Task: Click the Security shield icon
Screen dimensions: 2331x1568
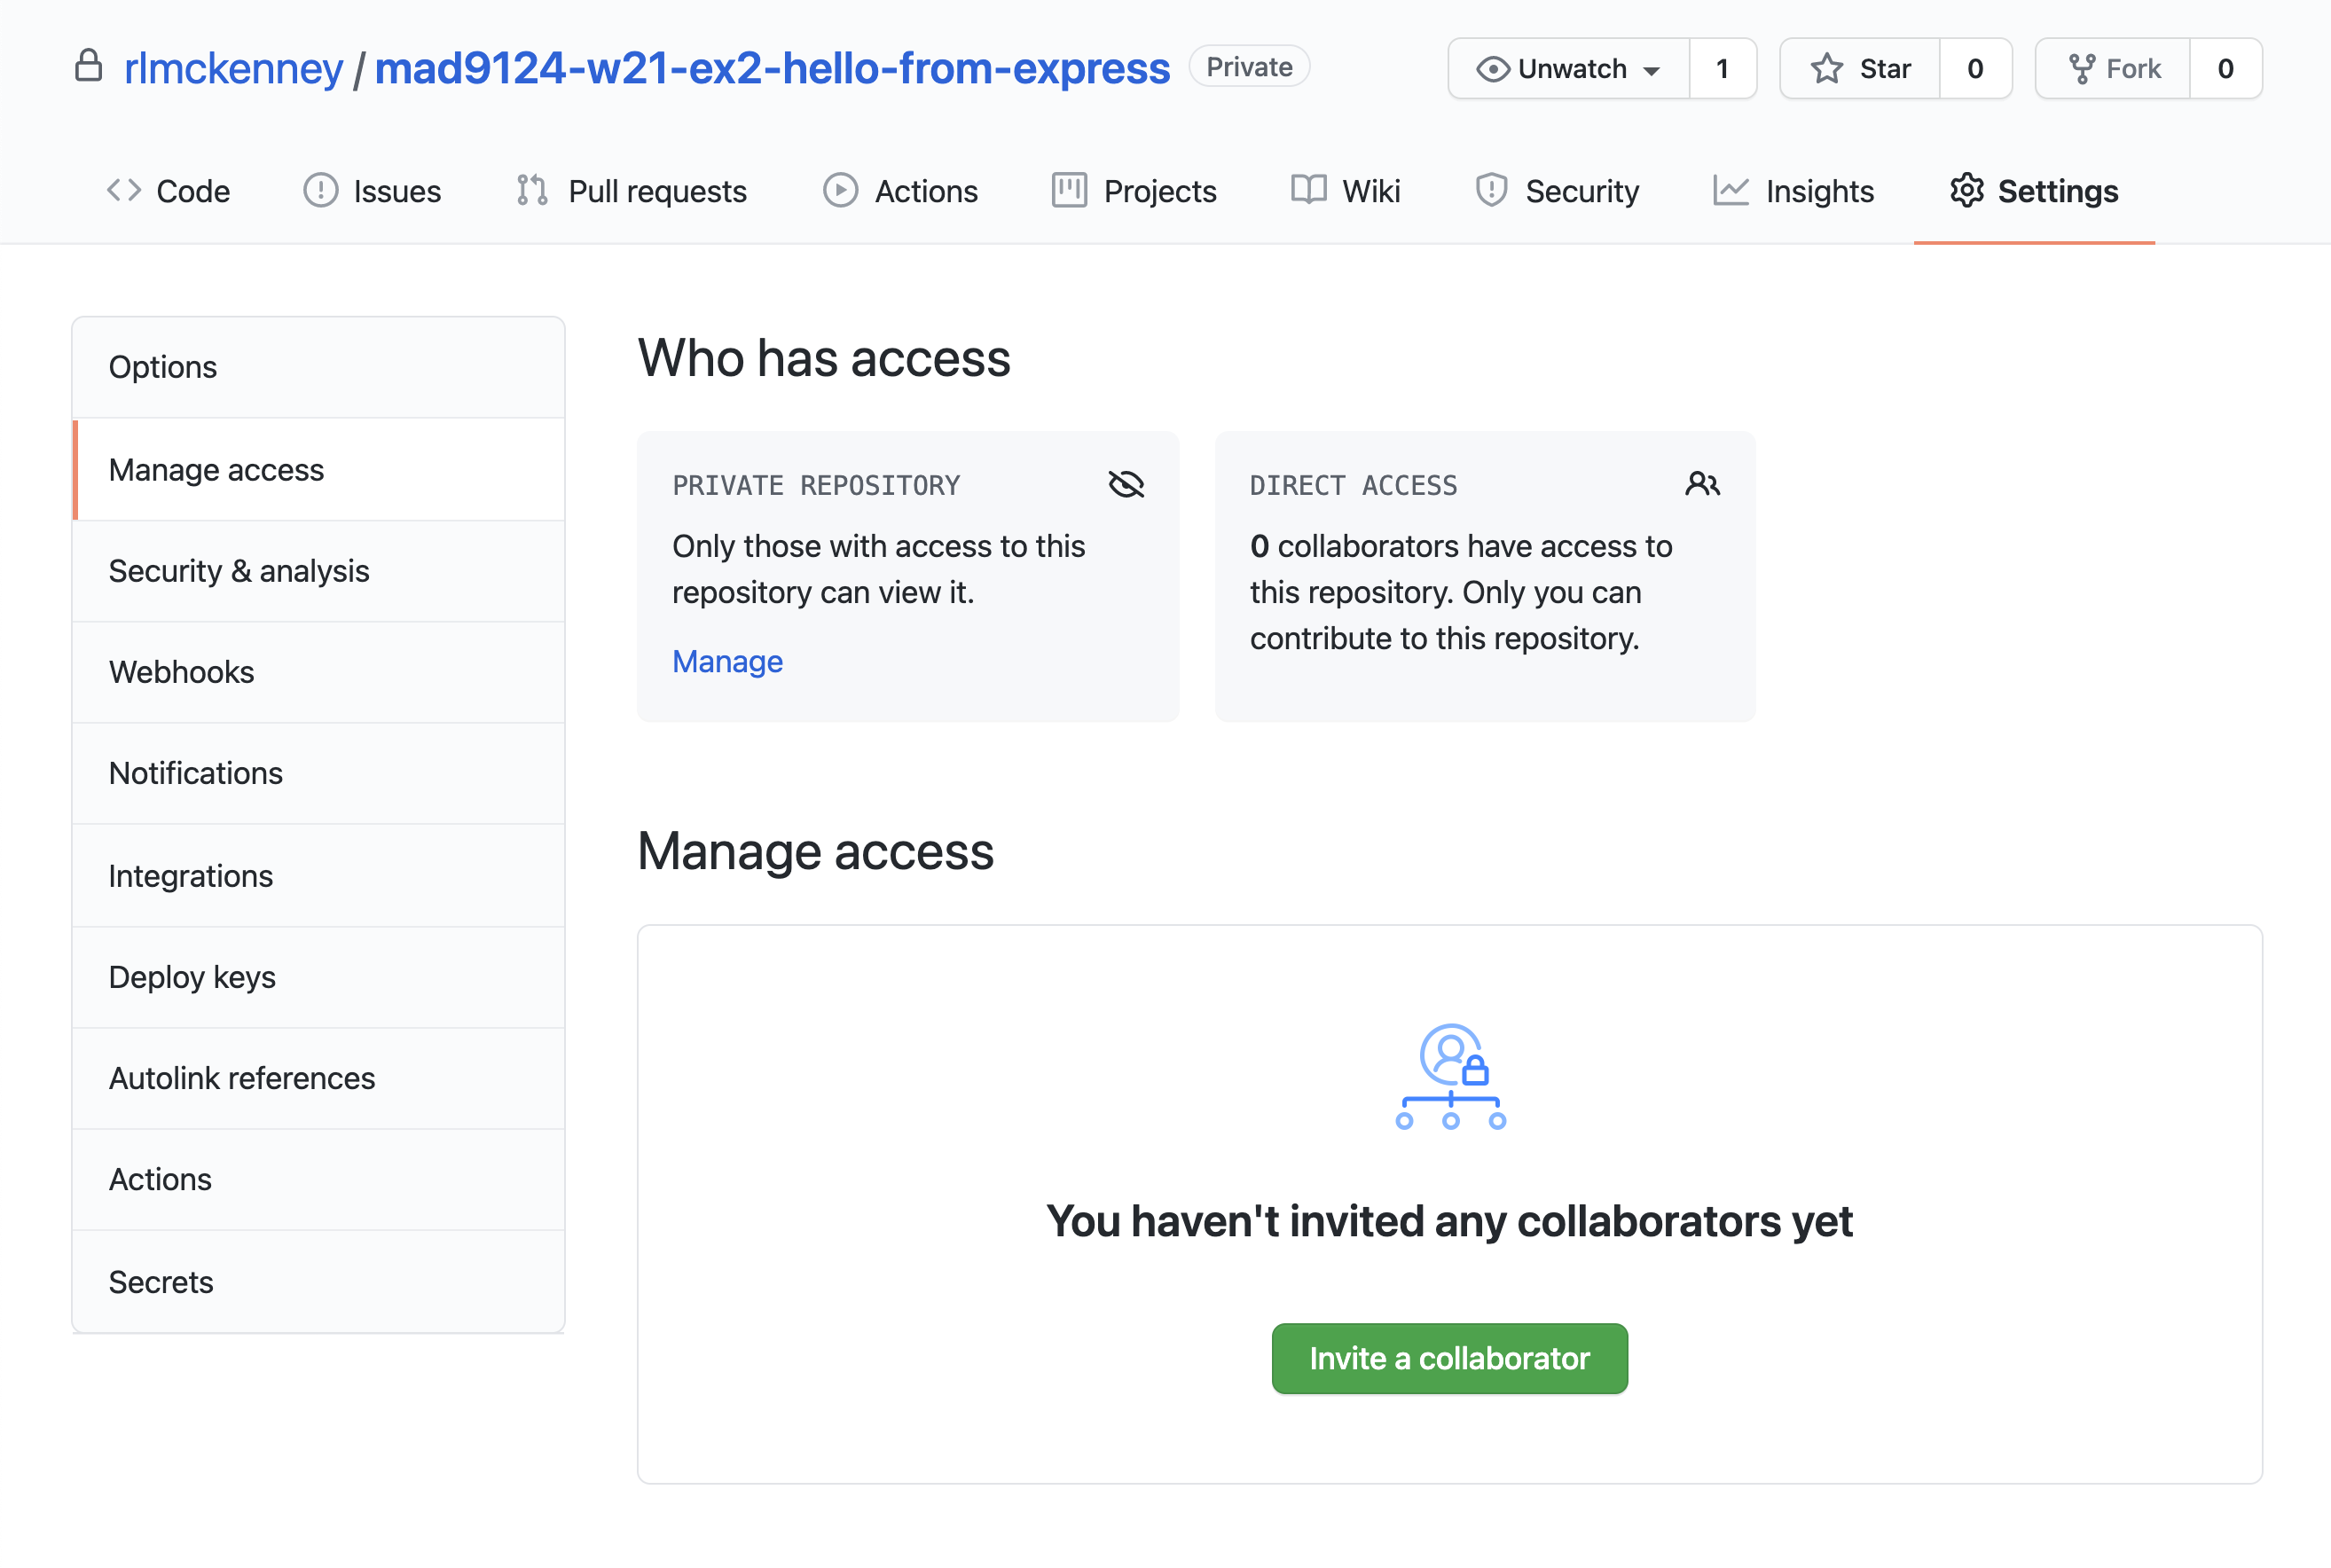Action: [x=1491, y=190]
